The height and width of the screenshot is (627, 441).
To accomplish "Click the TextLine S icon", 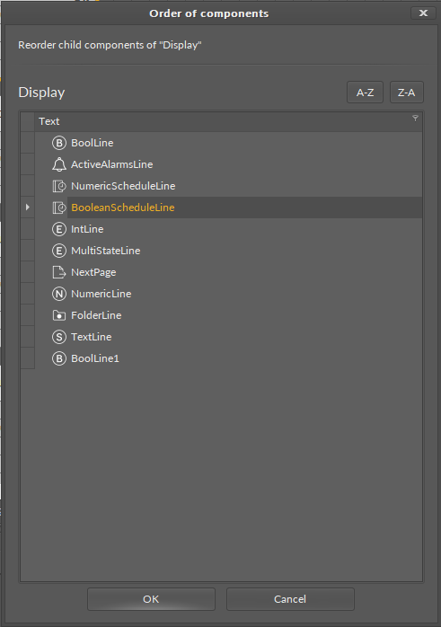I will coord(59,337).
